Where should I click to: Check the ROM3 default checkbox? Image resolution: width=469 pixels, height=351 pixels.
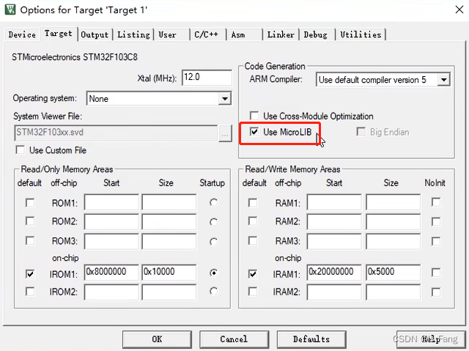(30, 240)
